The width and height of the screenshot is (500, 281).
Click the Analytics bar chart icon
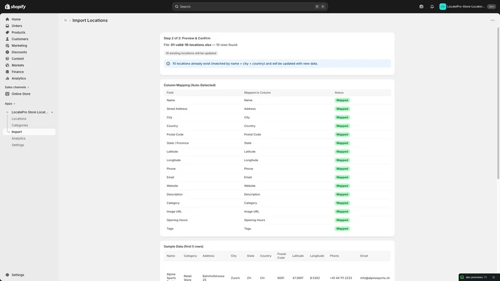pyautogui.click(x=7, y=79)
